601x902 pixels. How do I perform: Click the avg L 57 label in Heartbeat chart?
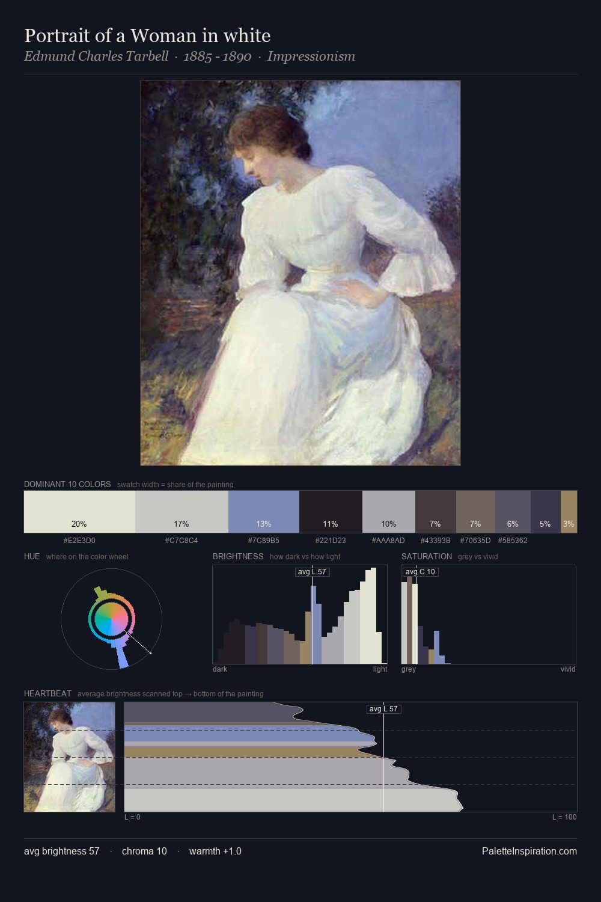coord(383,709)
